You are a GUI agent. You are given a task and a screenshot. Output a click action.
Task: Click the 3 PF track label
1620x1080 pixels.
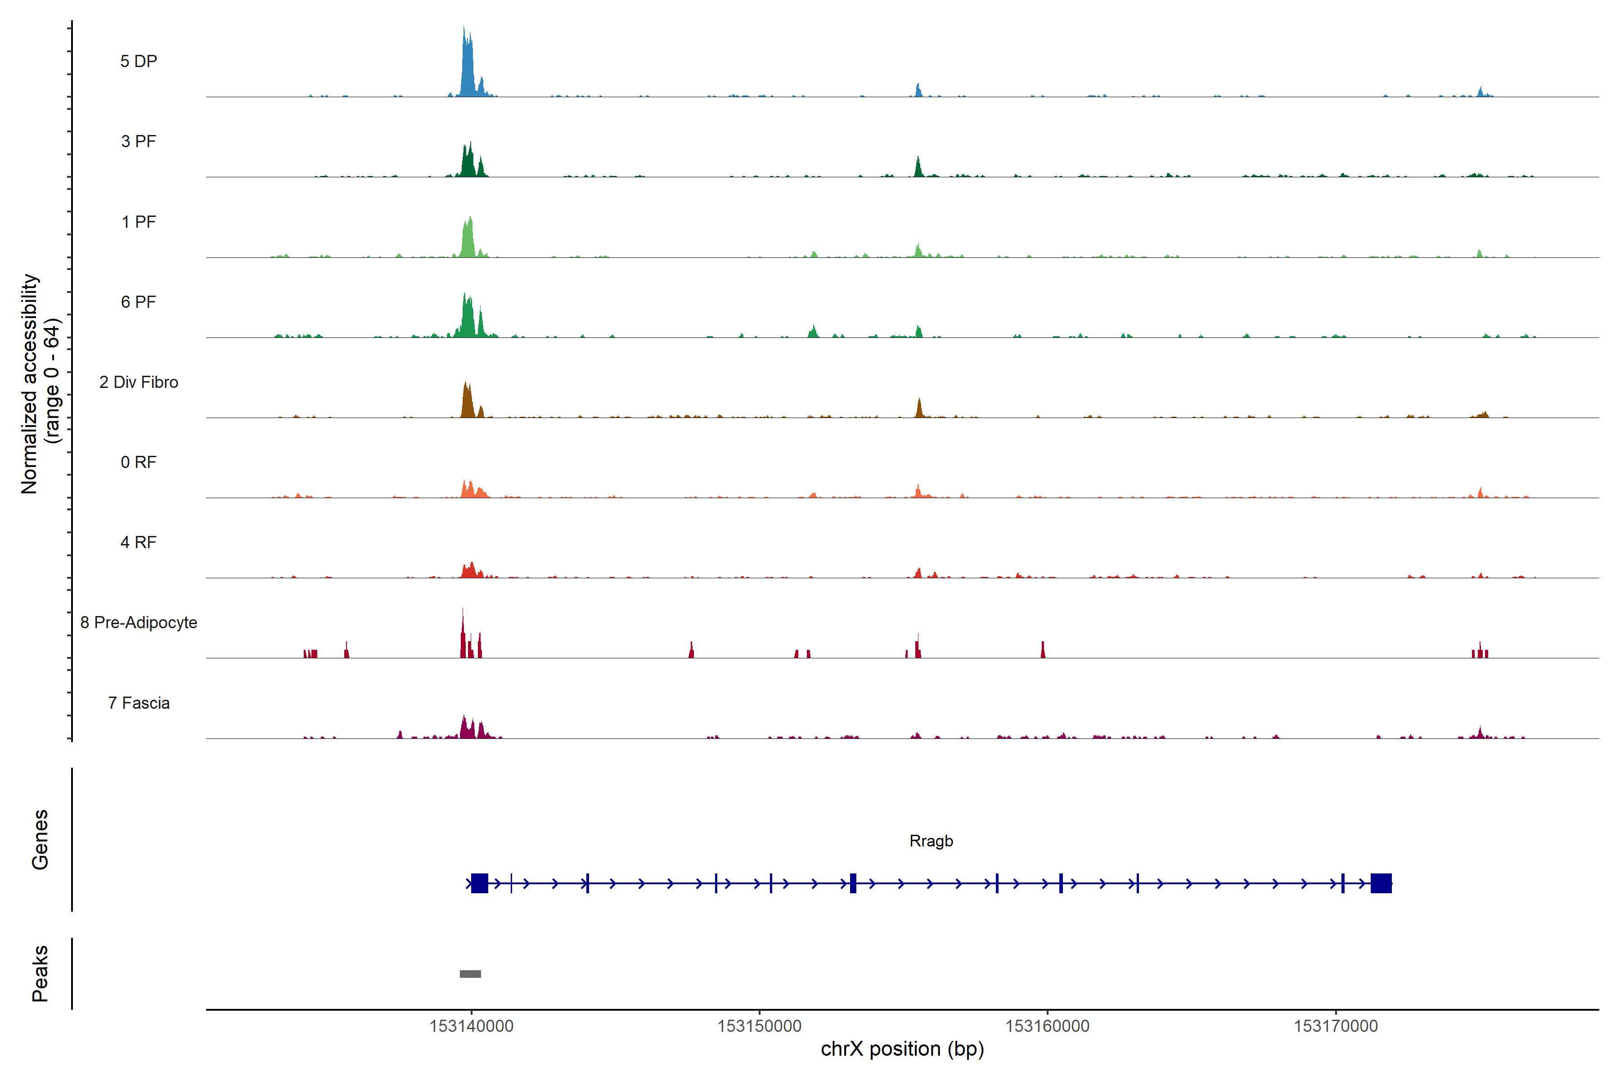click(x=139, y=141)
